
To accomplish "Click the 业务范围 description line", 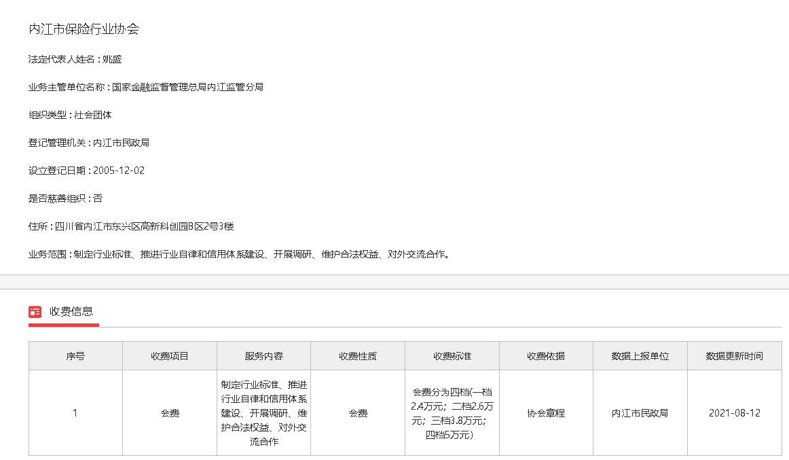I will 238,254.
